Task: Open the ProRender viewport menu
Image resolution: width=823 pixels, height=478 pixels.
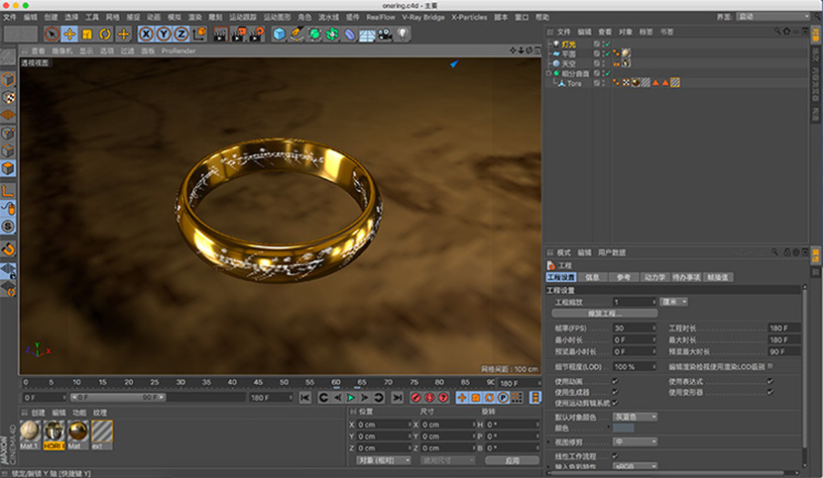Action: tap(178, 50)
